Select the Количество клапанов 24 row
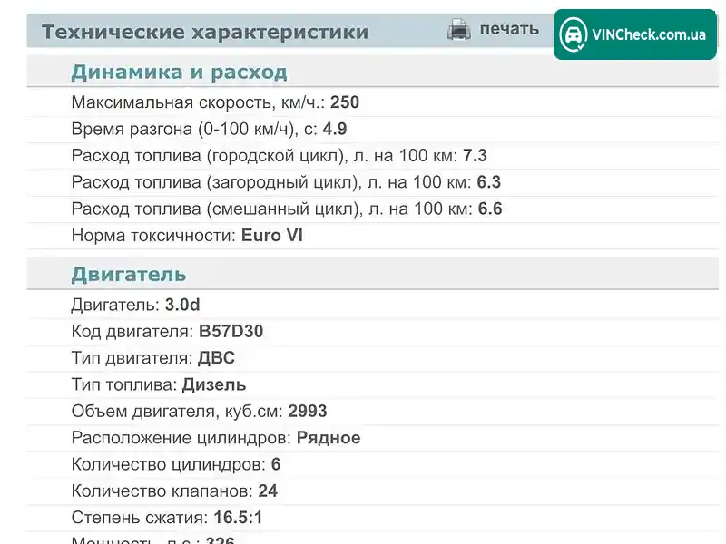This screenshot has width=726, height=544. click(x=373, y=491)
